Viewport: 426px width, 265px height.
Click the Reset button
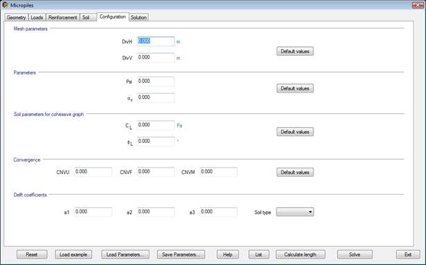tap(32, 255)
